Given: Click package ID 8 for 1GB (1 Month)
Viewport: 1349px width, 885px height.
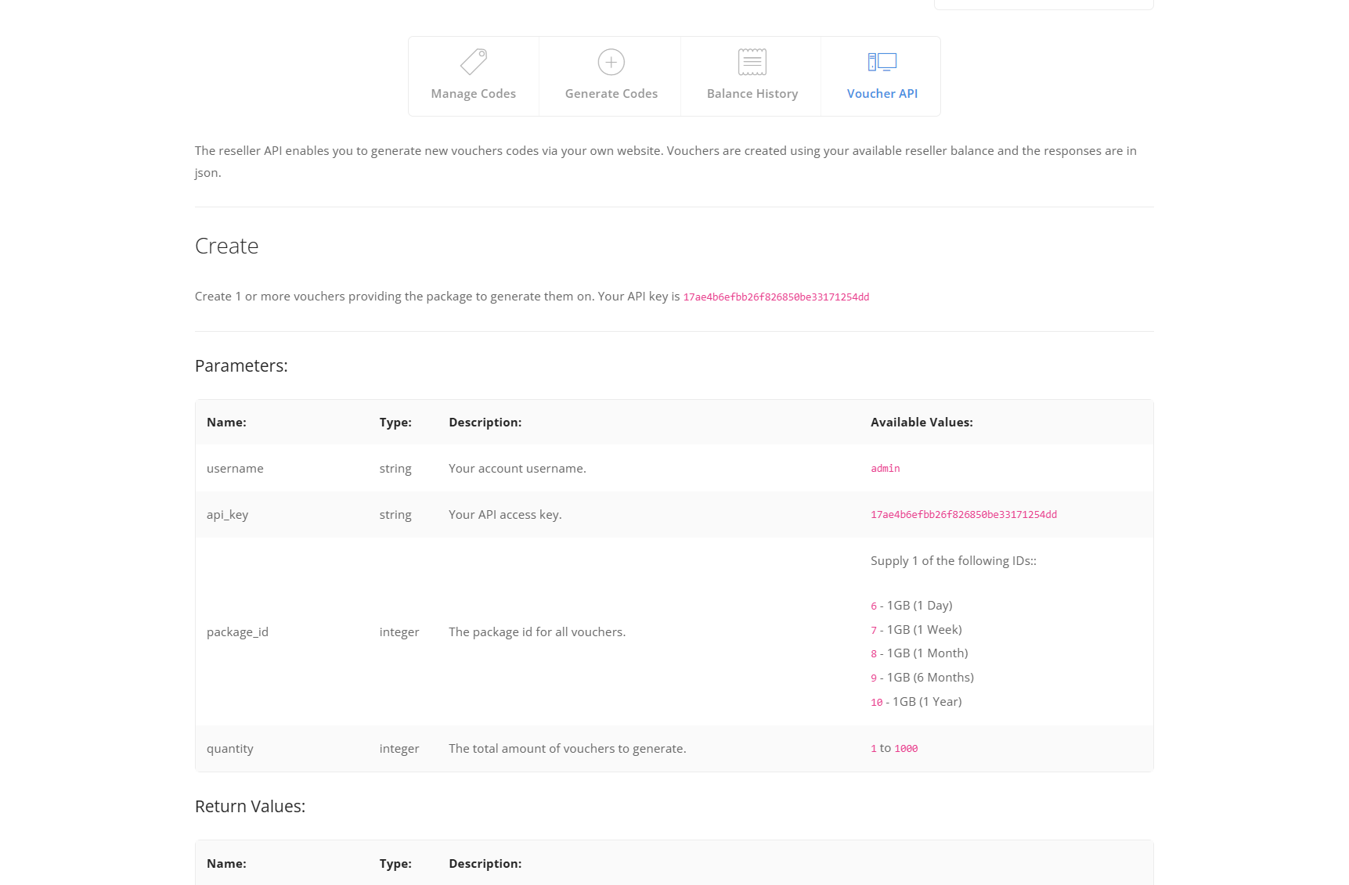Looking at the screenshot, I should pyautogui.click(x=874, y=654).
